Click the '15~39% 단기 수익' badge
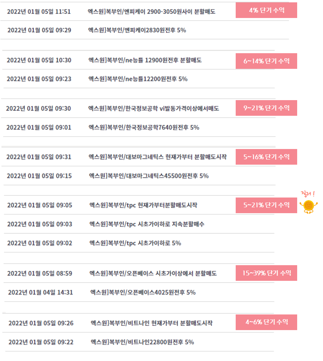Screen dimensions: 323x361 point(266,273)
